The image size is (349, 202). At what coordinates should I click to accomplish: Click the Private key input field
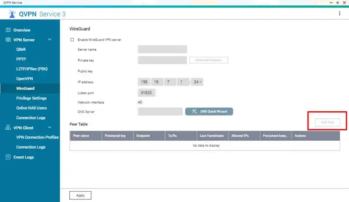(x=162, y=60)
